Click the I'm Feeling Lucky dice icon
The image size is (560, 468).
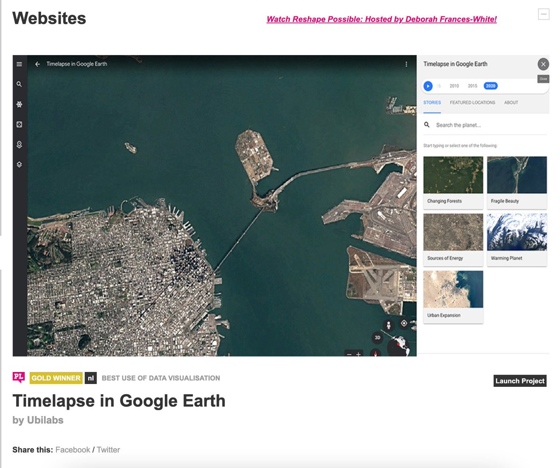19,125
